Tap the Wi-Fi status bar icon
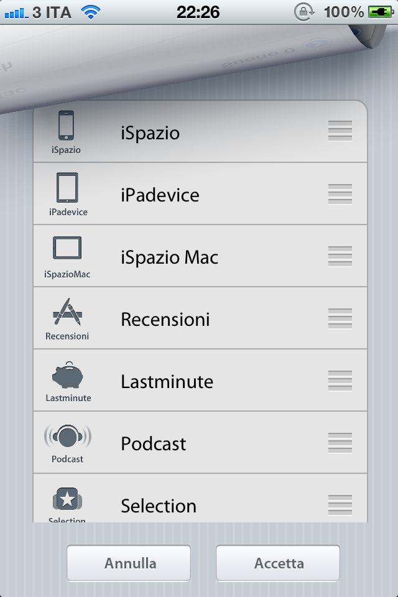Screen dimensions: 398x597 (x=91, y=12)
